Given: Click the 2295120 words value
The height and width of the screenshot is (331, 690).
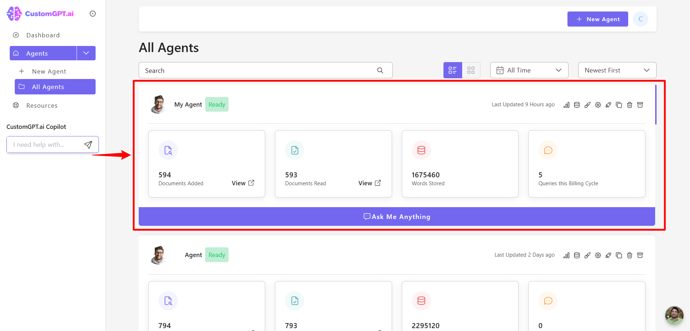Looking at the screenshot, I should tap(425, 326).
